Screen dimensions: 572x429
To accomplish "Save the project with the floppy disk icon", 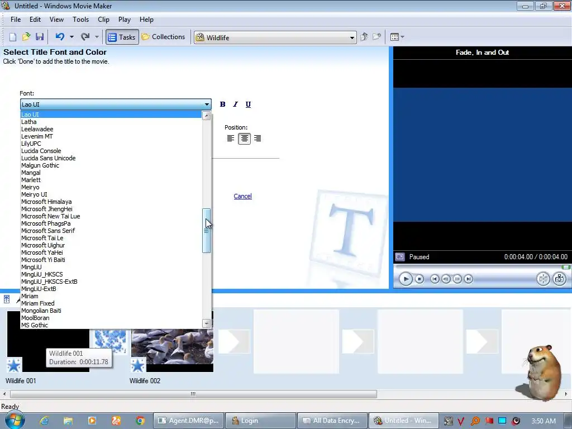I will point(40,37).
